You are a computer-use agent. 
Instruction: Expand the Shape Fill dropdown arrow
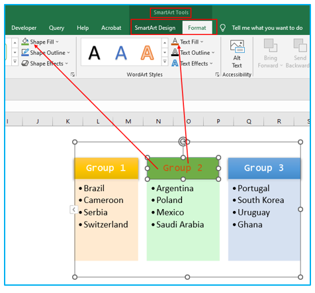(58, 42)
